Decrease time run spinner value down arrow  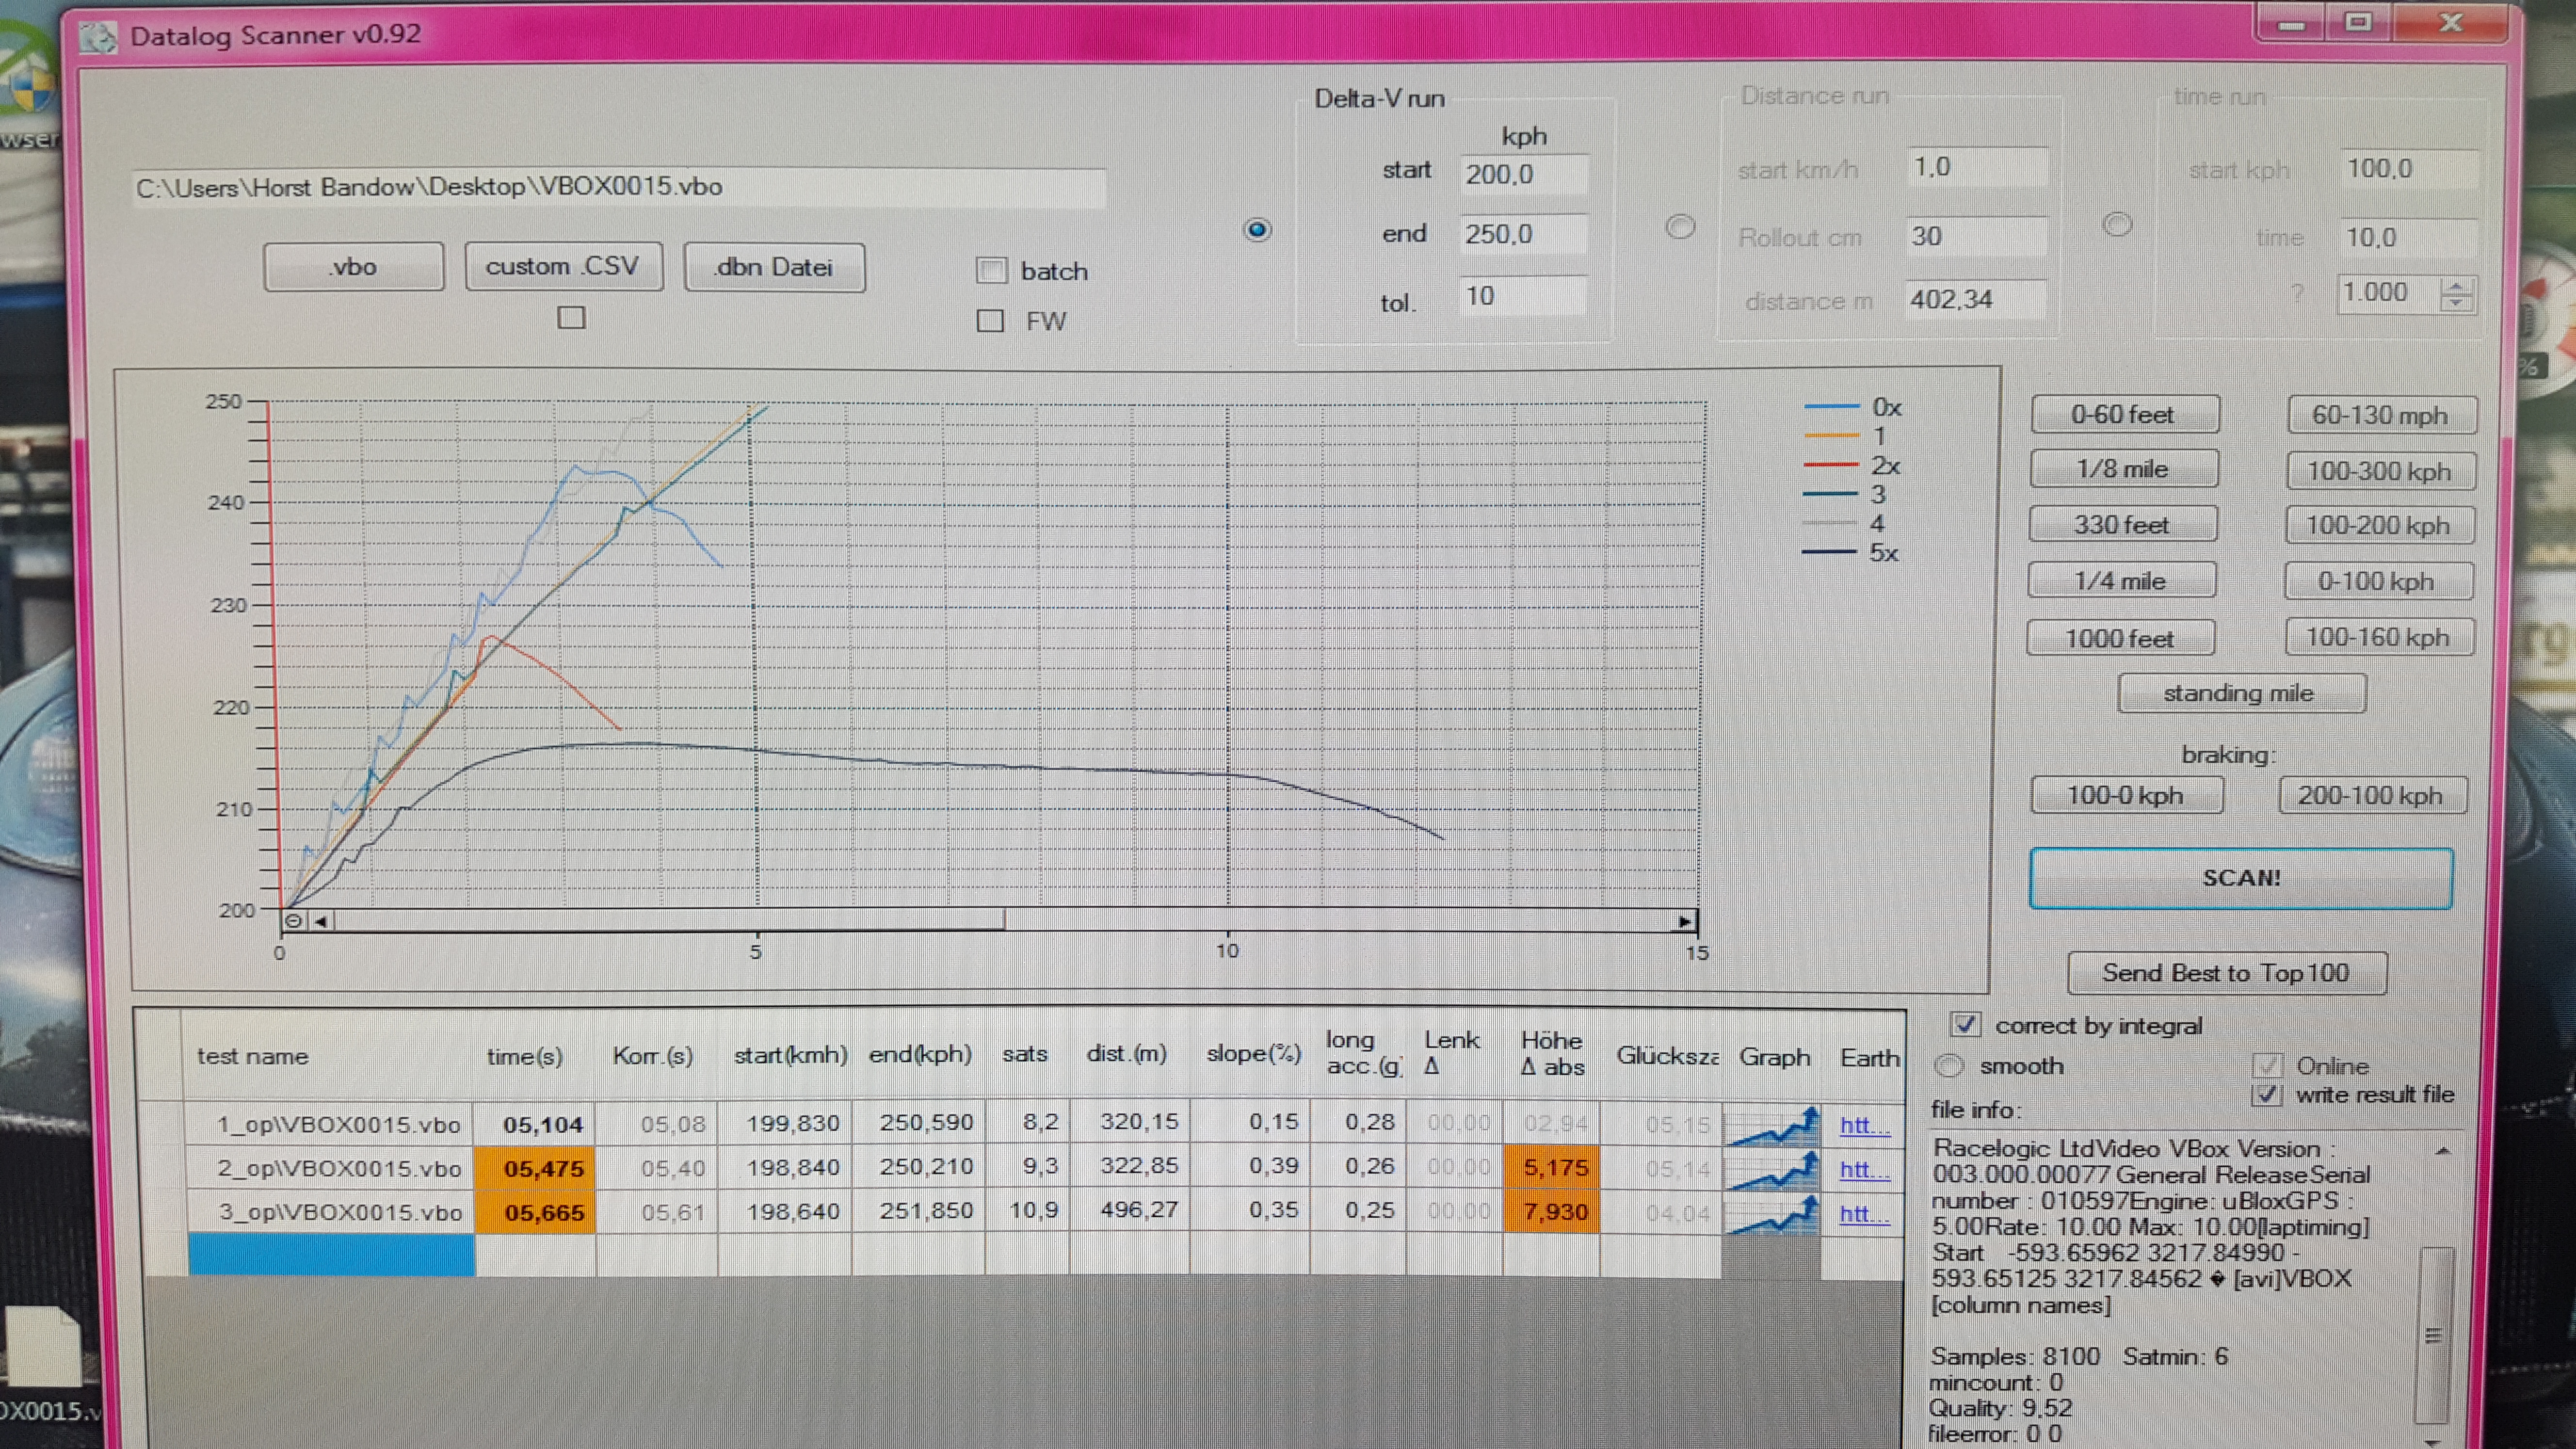[2456, 302]
